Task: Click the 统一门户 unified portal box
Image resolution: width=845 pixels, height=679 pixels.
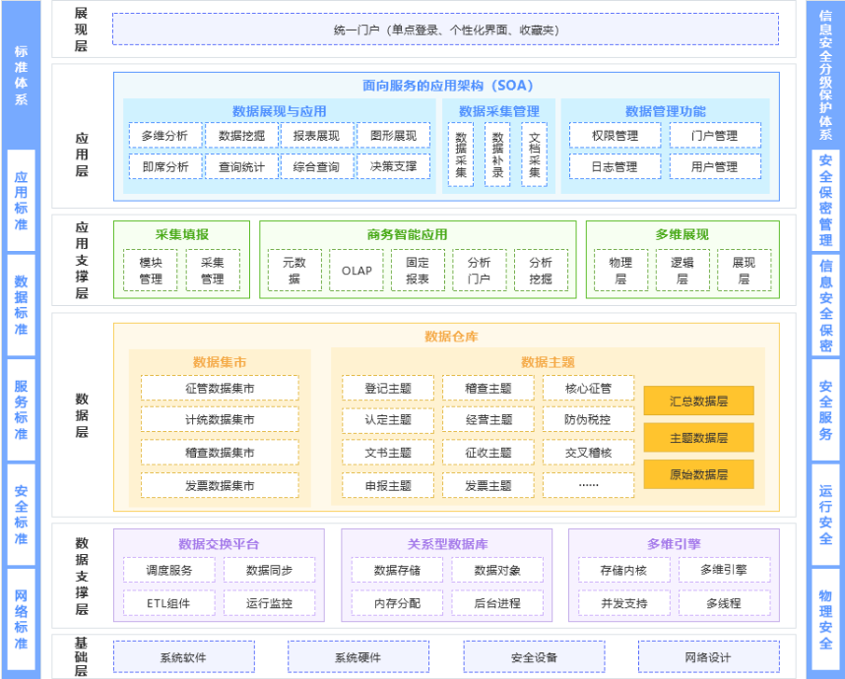Action: pyautogui.click(x=445, y=30)
